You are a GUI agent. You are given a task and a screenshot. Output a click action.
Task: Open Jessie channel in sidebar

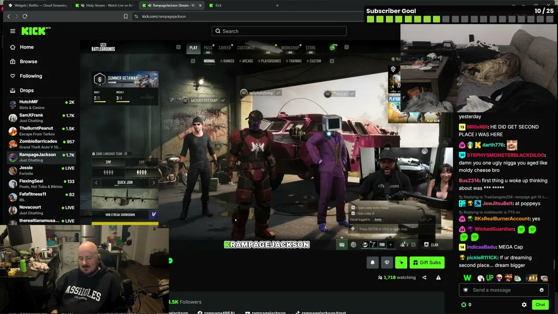coord(41,171)
